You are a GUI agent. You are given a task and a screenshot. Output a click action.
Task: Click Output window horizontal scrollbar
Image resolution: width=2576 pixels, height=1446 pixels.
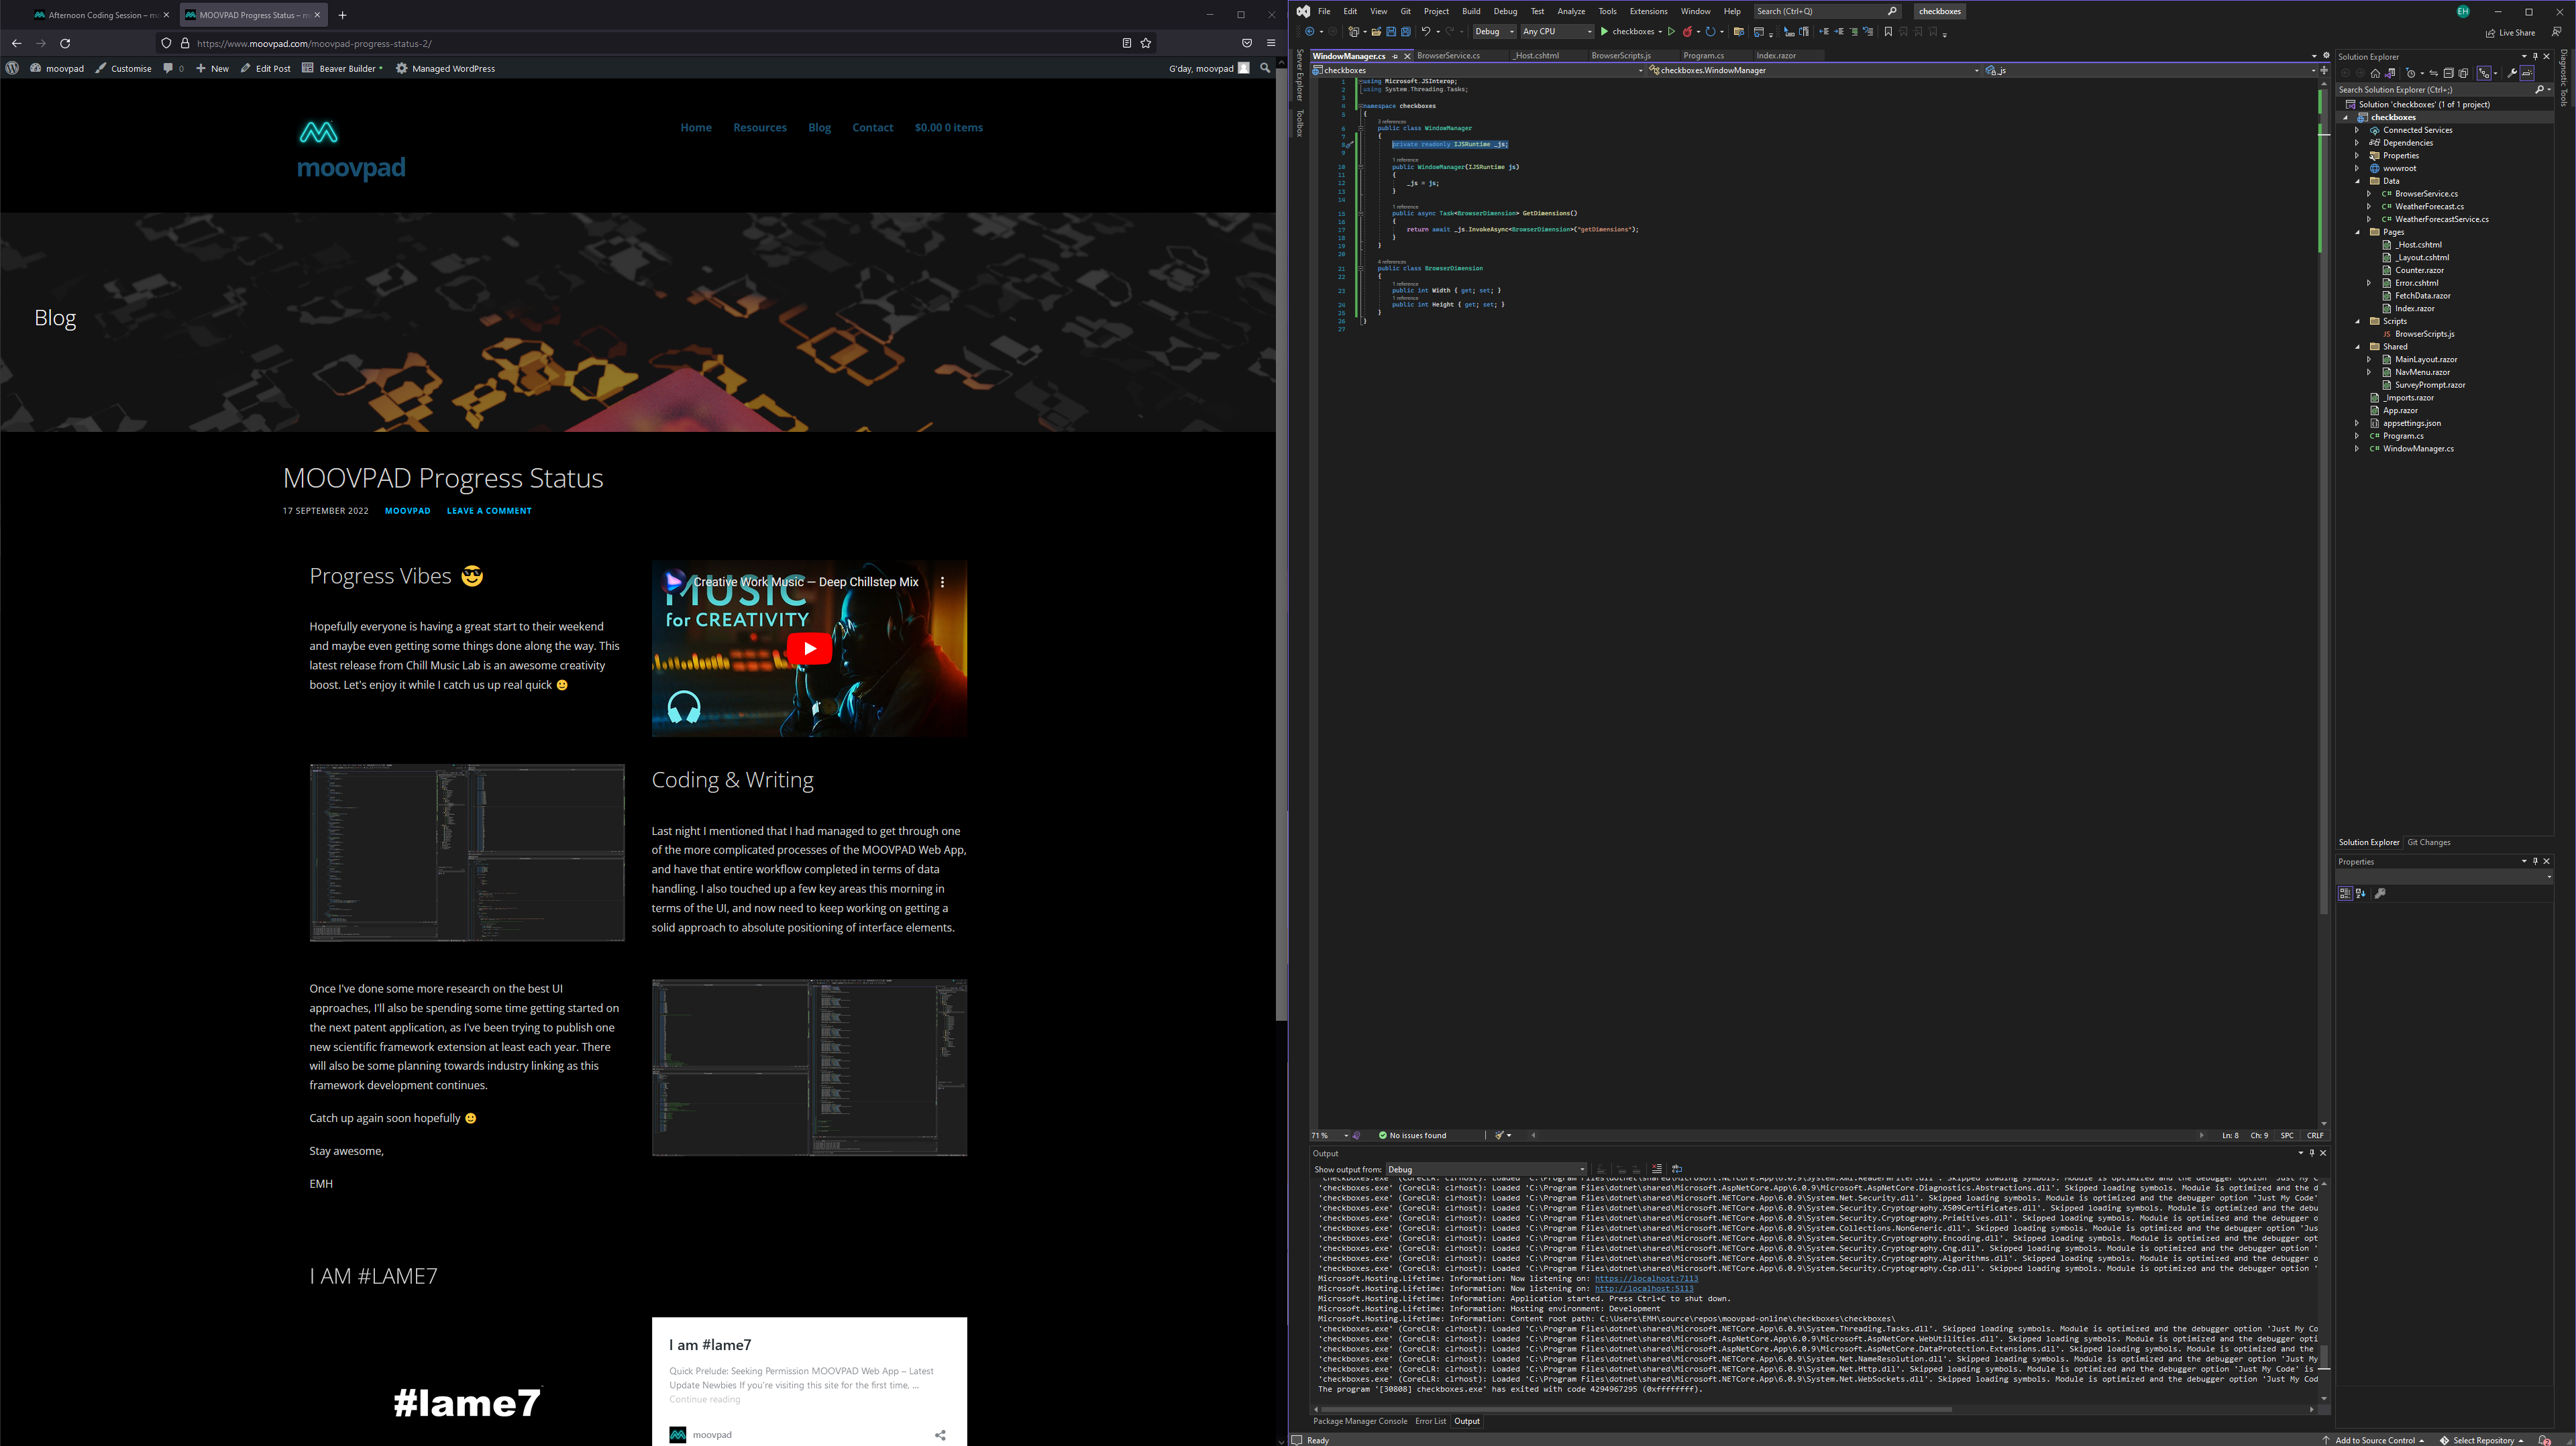click(x=1635, y=1409)
